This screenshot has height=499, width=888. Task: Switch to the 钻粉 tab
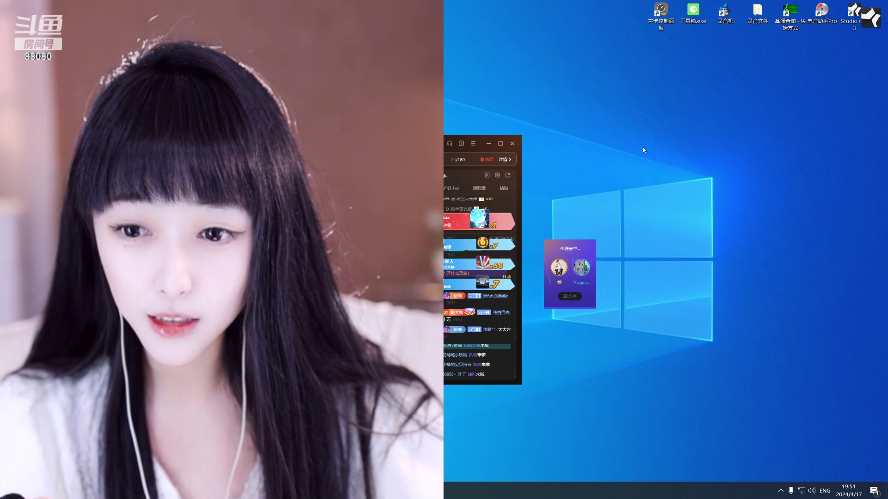504,188
